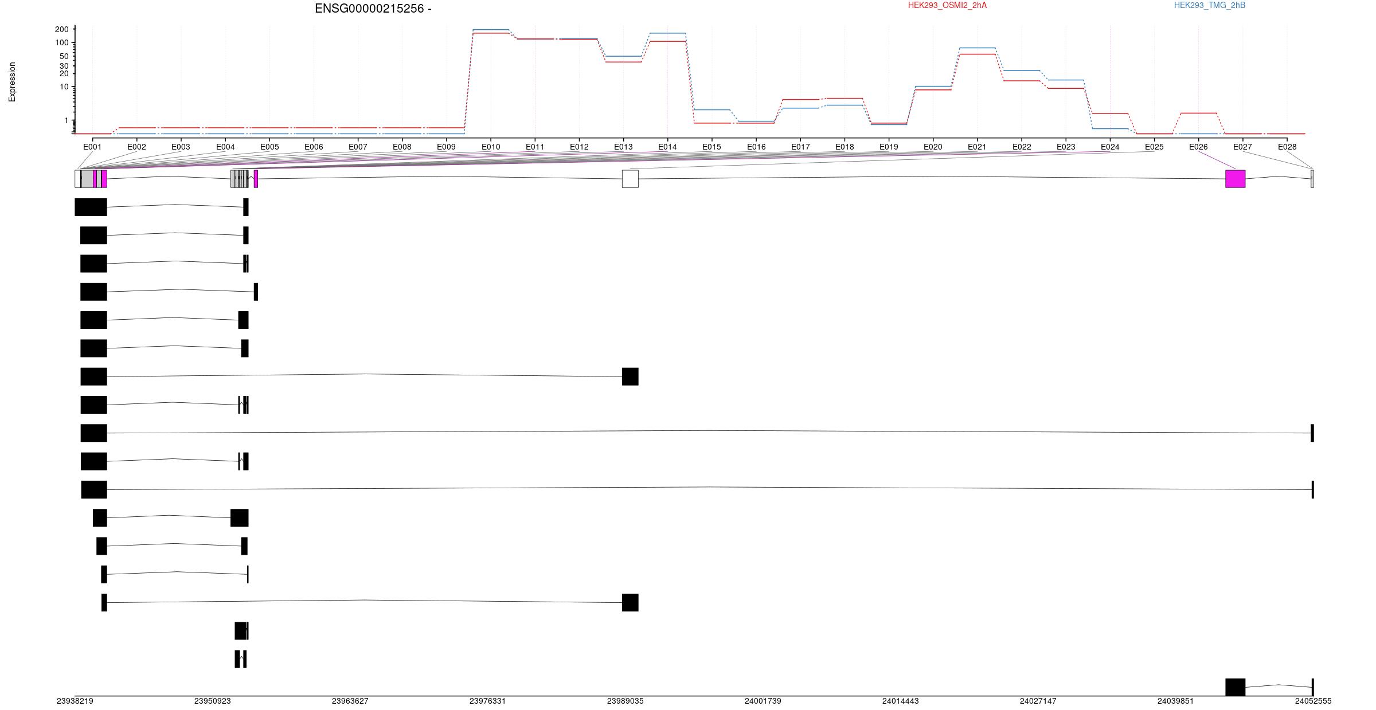Viewport: 1376px width, 710px height.
Task: Click genomic coordinate 23938219
Action: (x=75, y=701)
